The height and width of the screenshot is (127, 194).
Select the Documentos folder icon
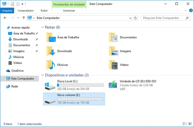[113, 37]
